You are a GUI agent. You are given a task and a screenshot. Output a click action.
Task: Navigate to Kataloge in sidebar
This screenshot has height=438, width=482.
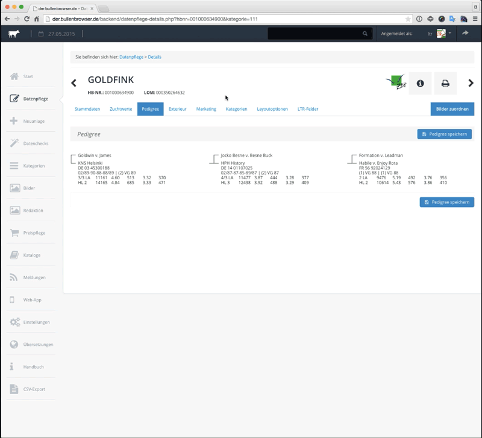tap(32, 255)
